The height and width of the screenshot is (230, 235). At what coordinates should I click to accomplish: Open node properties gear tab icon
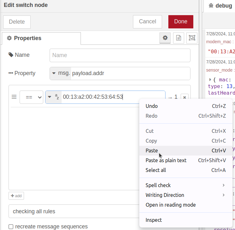(x=165, y=38)
